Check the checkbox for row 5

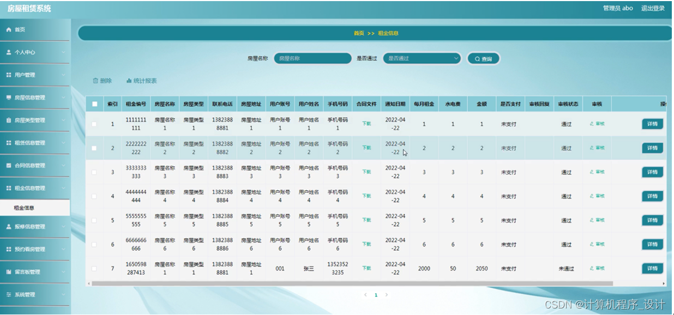(x=94, y=220)
